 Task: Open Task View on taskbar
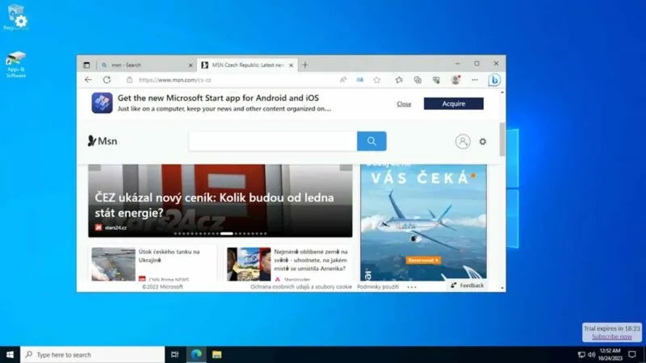[174, 354]
